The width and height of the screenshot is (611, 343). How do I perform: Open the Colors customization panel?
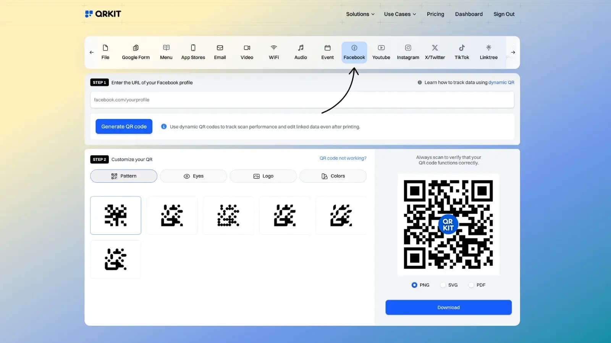(x=333, y=176)
